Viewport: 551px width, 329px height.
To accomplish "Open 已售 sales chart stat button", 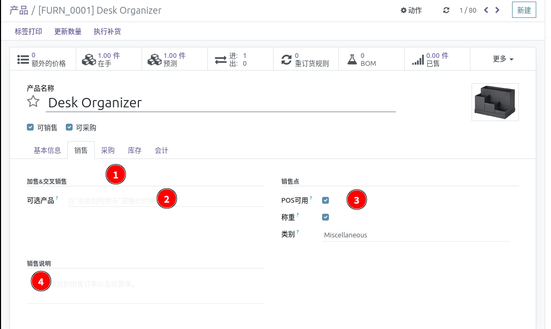I will coord(437,59).
